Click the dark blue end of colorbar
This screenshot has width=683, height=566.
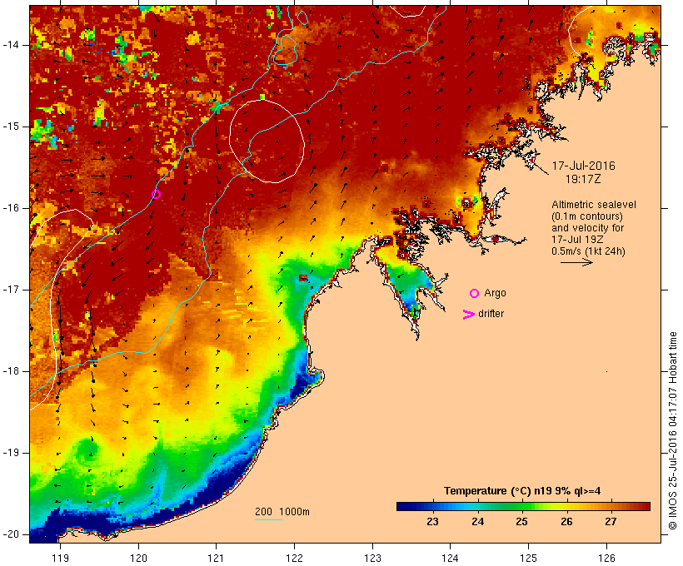point(403,506)
